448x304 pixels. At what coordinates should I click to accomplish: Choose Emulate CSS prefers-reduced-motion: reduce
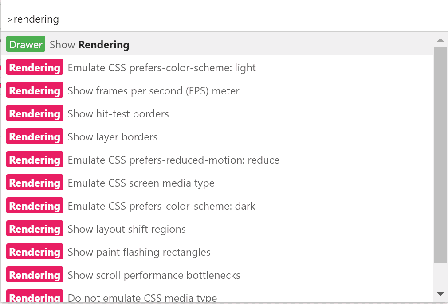tap(173, 160)
